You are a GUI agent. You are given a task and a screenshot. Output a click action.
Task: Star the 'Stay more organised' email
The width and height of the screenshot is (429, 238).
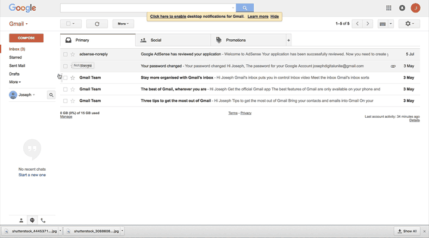tap(73, 78)
